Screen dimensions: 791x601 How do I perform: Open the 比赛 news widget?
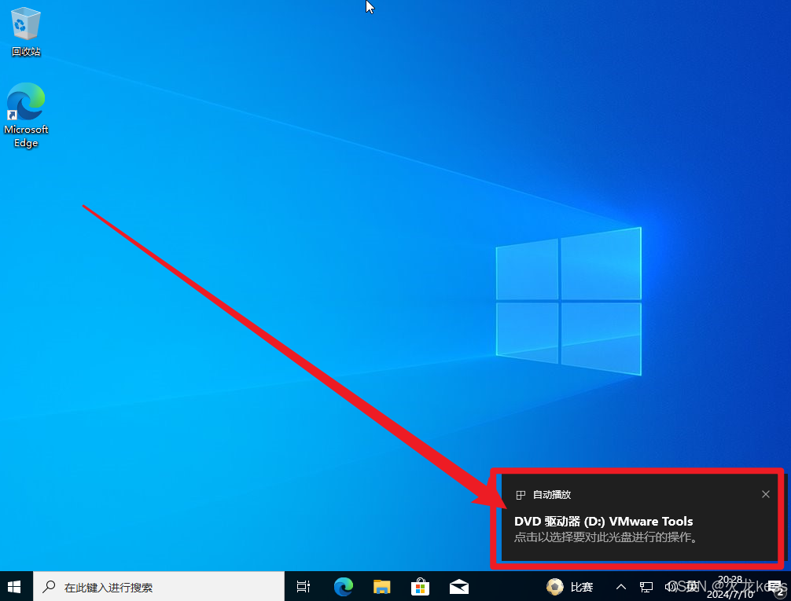coord(570,587)
